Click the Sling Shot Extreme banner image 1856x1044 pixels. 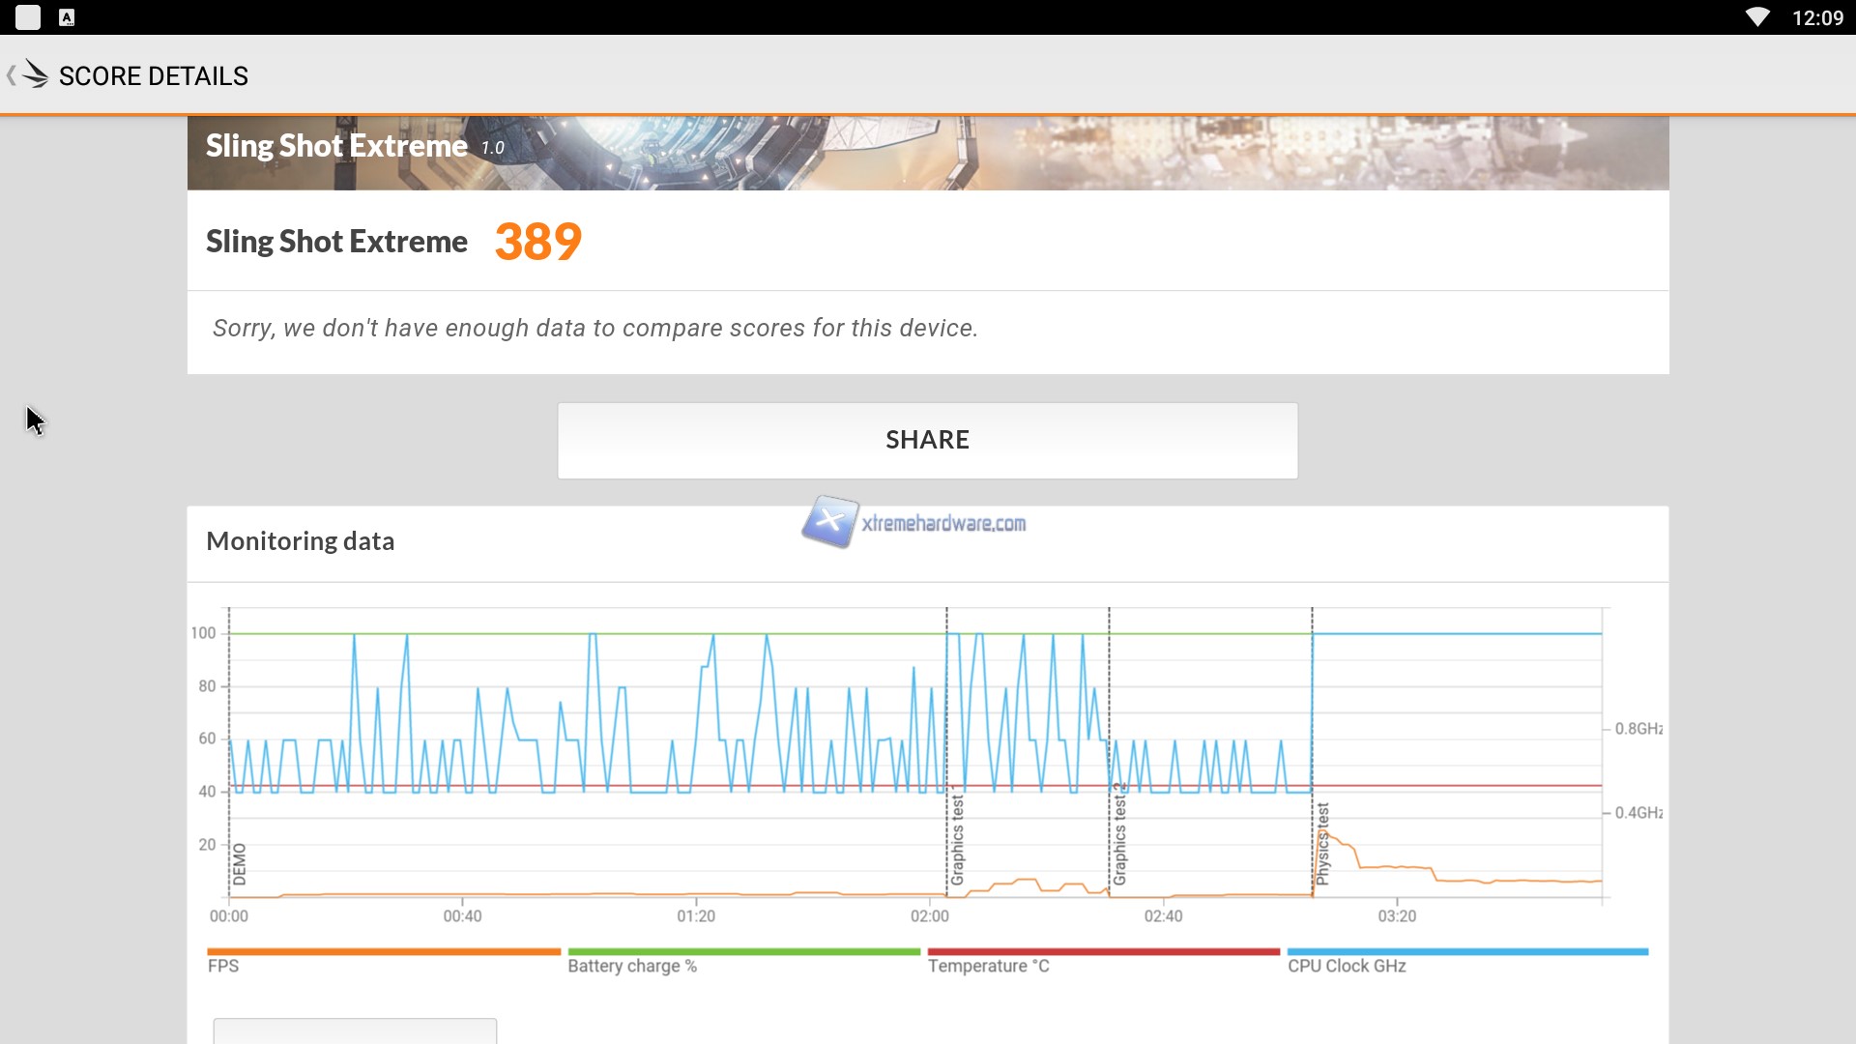pyautogui.click(x=928, y=153)
